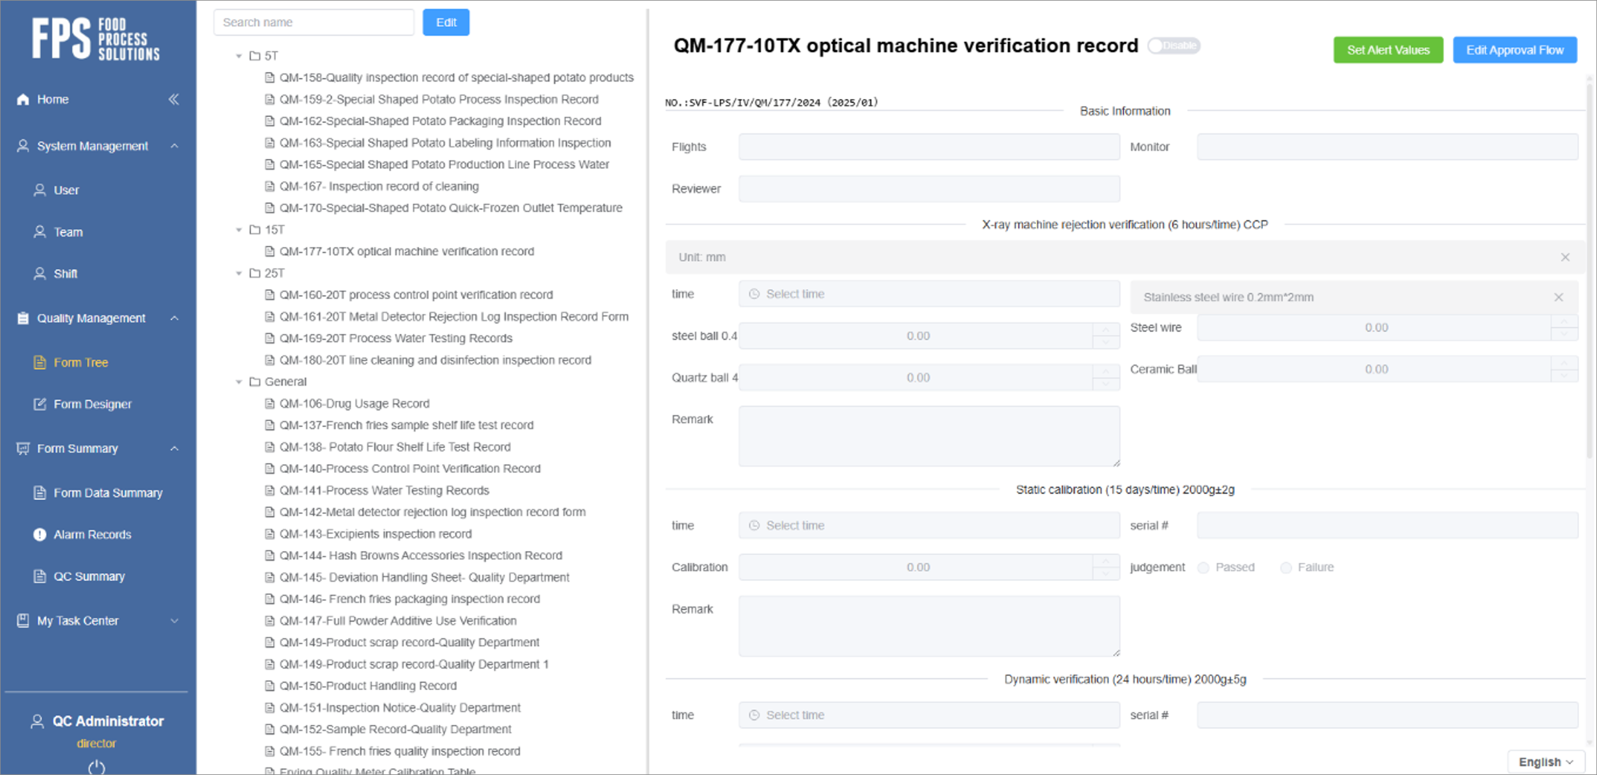Click clock icon in X-ray time field
Screen dimensions: 1597x775
[754, 294]
